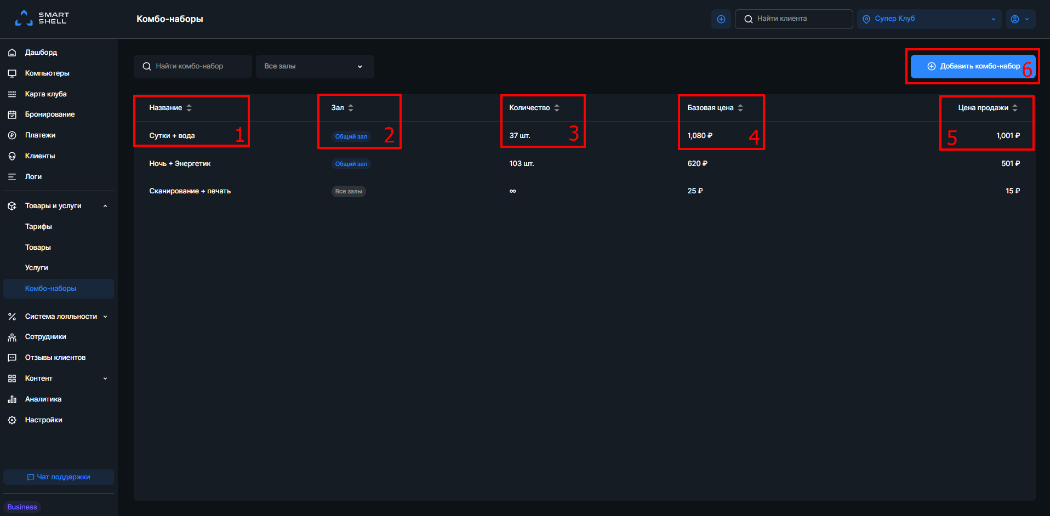Expand the profile menu chevron

[1027, 19]
